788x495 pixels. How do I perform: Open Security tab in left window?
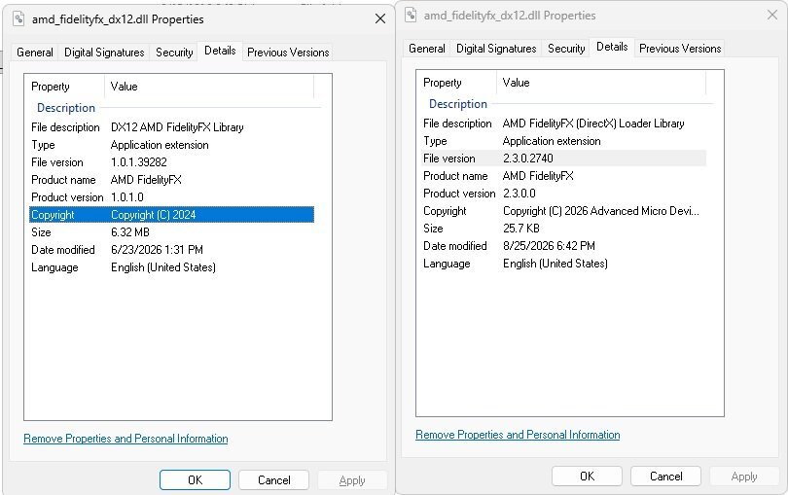[174, 53]
